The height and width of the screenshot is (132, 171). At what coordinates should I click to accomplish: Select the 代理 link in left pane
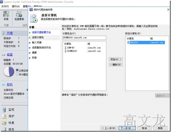10,33
